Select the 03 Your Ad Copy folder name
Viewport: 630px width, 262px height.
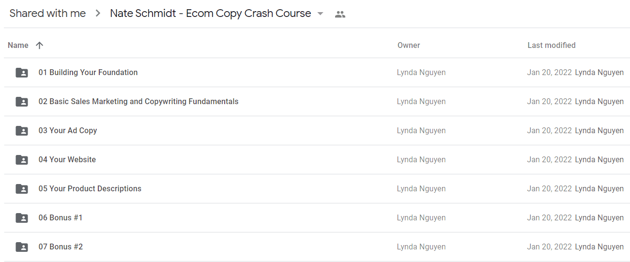pos(68,130)
